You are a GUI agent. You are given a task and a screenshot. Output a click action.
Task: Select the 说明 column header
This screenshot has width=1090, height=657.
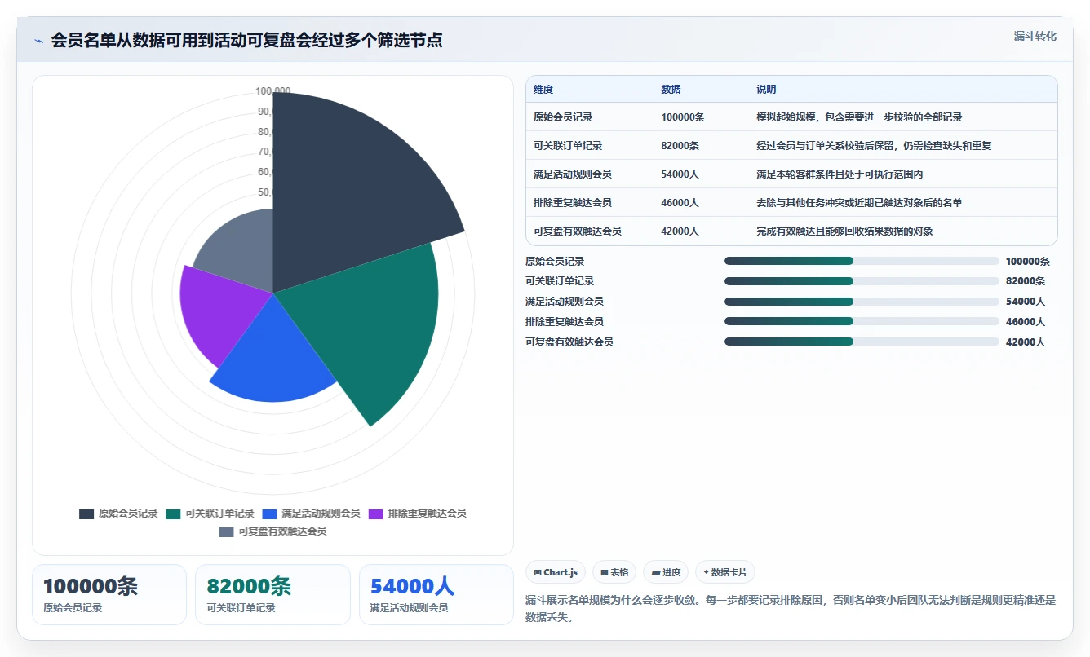766,90
